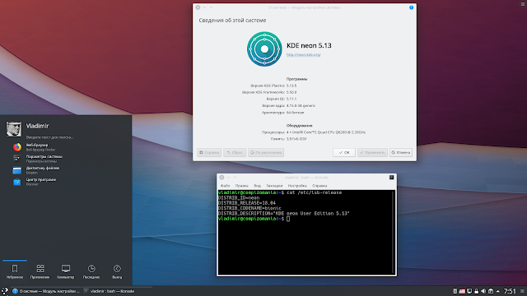Expand hidden system tray icons arrow
Viewport: 527px width, 296px height.
pyautogui.click(x=497, y=291)
